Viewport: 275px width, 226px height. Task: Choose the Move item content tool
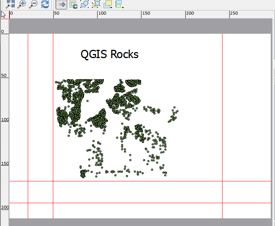(x=74, y=4)
